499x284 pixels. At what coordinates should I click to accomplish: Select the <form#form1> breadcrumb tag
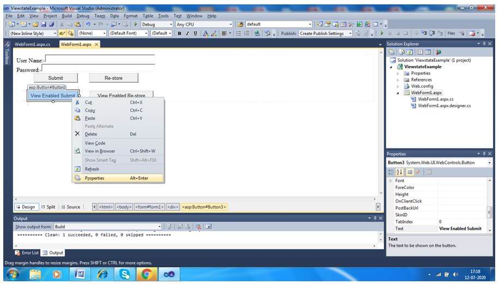pyautogui.click(x=149, y=207)
